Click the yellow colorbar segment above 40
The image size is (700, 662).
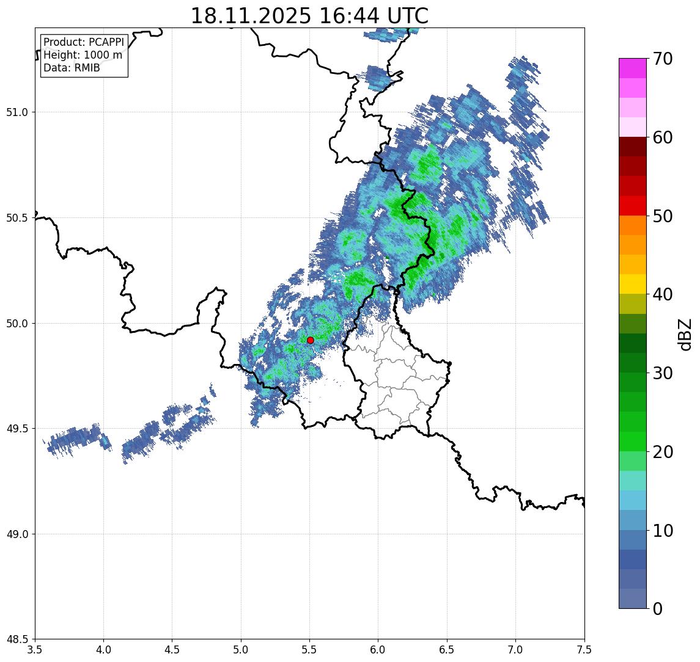[633, 284]
